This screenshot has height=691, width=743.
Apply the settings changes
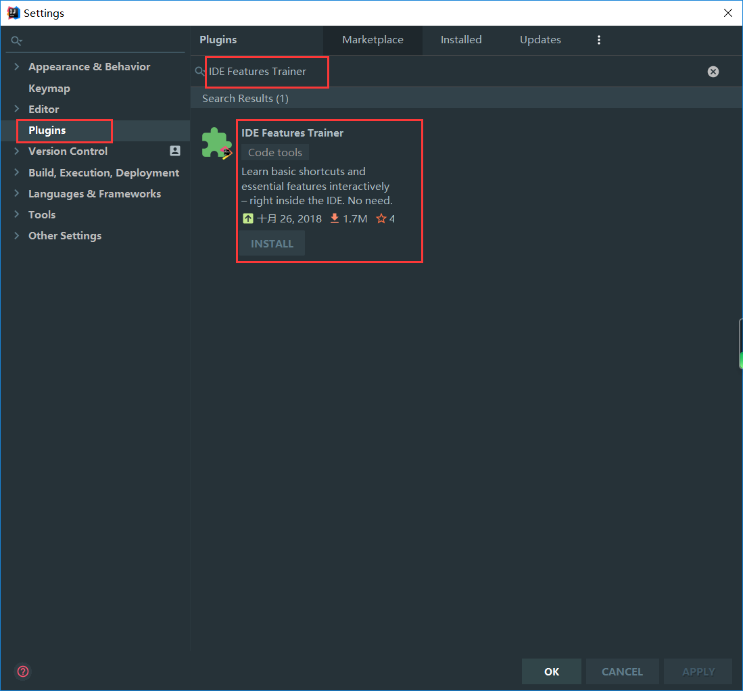tap(698, 671)
